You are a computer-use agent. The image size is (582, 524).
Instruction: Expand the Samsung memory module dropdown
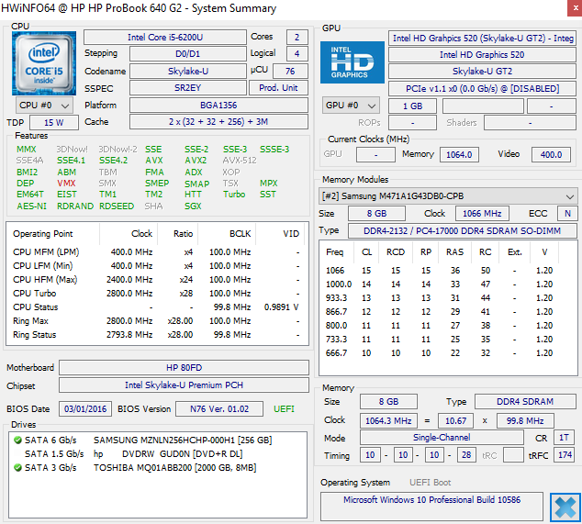pos(448,196)
